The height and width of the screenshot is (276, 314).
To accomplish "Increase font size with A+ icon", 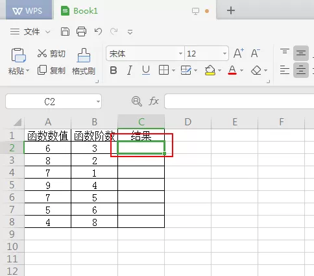I will pos(239,53).
